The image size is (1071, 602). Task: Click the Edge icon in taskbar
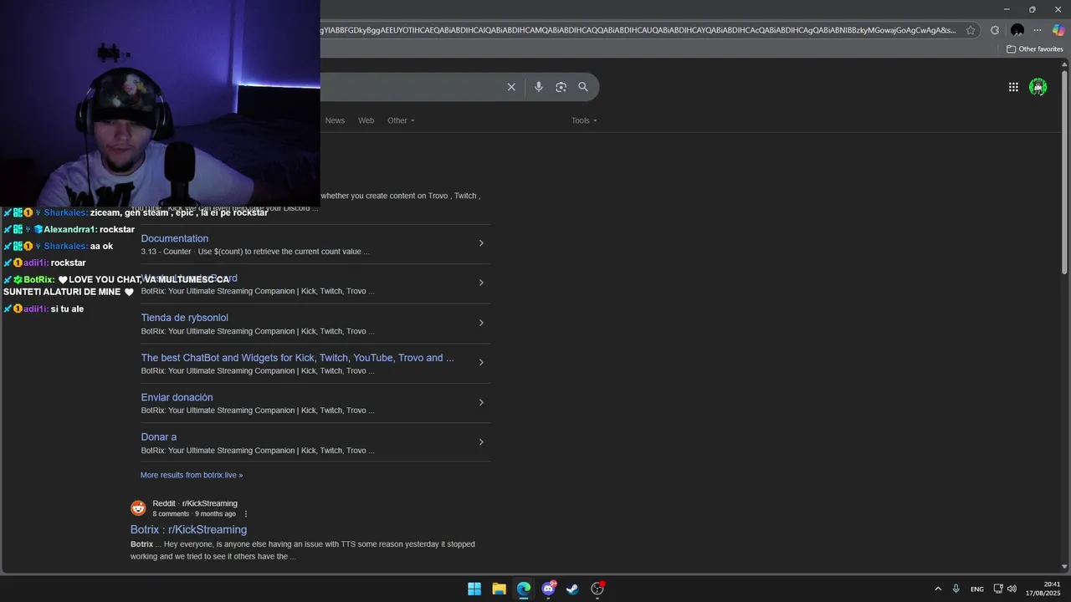[x=524, y=589]
